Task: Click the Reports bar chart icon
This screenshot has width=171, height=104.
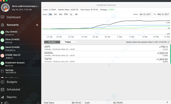Action: coord(3,97)
